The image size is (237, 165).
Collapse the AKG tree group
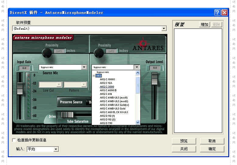click(x=94, y=76)
